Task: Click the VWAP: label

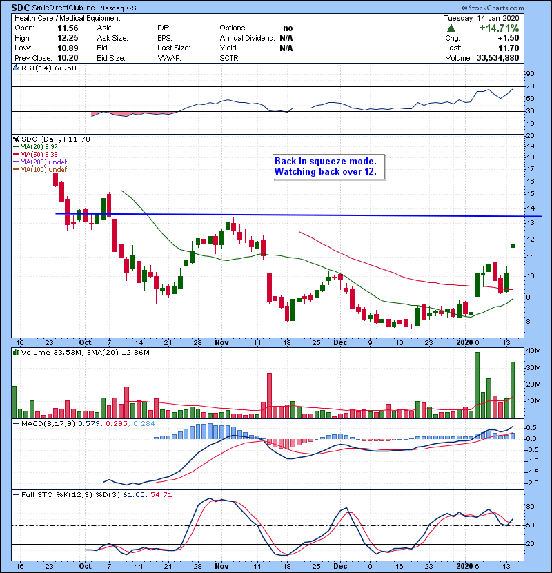Action: 169,58
